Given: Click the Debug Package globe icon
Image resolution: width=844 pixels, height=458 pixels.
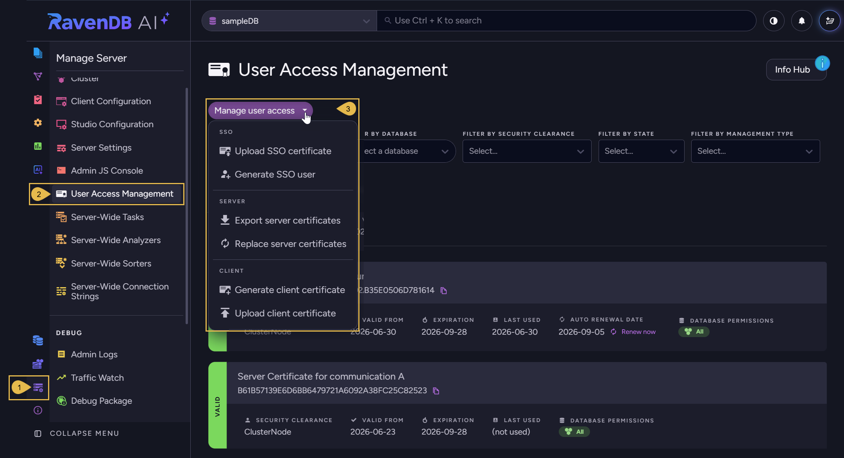Looking at the screenshot, I should (61, 401).
